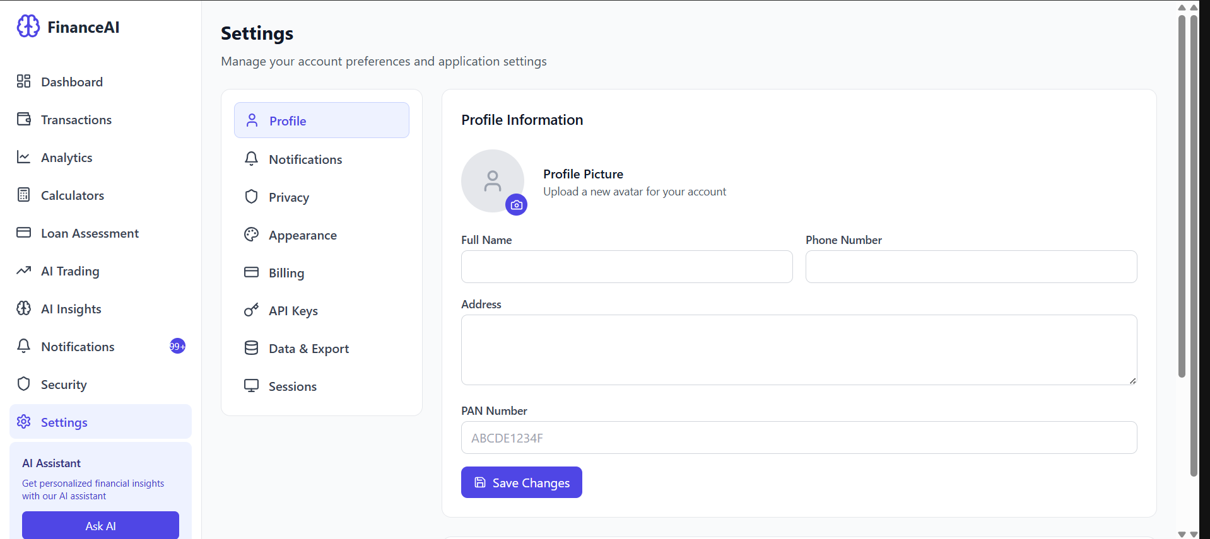Focus the Full Name input field
Screen dimensions: 1210x539
(x=626, y=267)
